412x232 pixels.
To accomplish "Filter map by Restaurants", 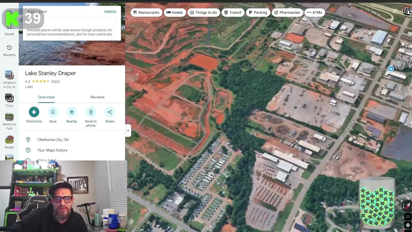I will pos(146,13).
